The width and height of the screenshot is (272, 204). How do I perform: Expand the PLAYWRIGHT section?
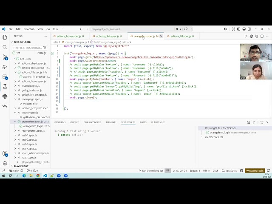12,166
